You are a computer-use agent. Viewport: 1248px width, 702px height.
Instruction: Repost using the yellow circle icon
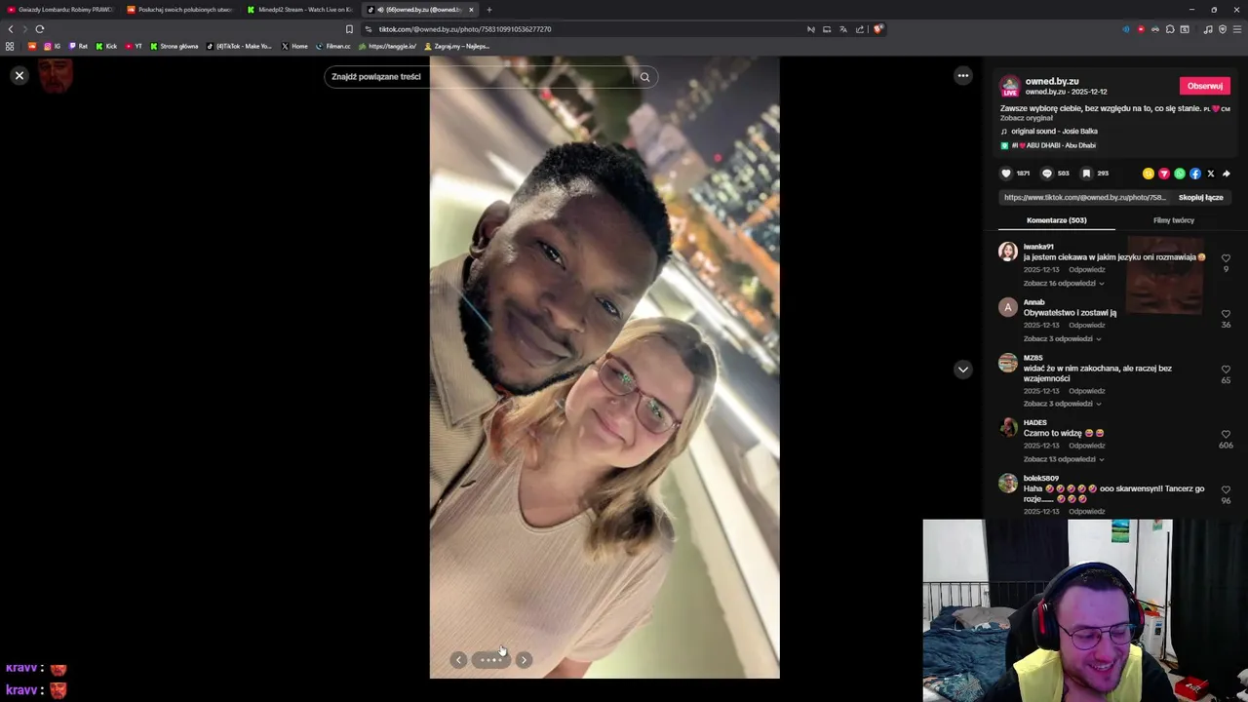[1149, 174]
